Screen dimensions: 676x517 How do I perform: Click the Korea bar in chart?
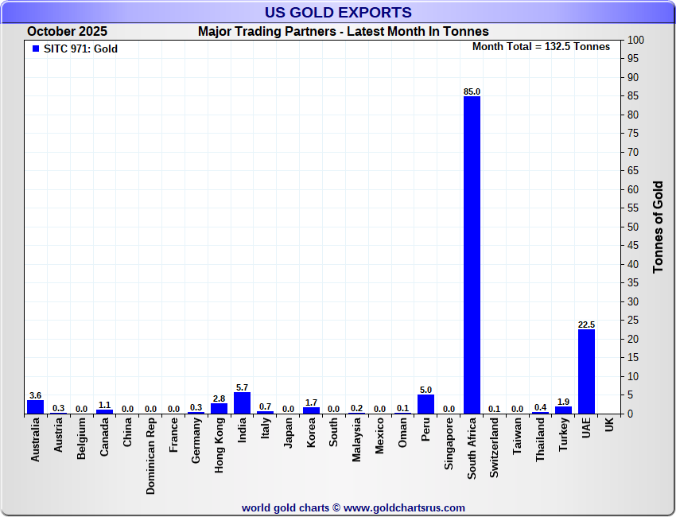click(x=311, y=411)
